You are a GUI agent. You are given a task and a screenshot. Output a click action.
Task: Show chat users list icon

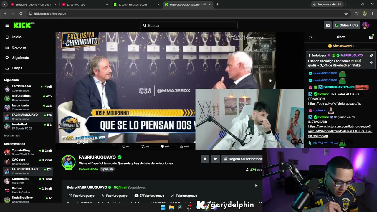click(x=371, y=37)
